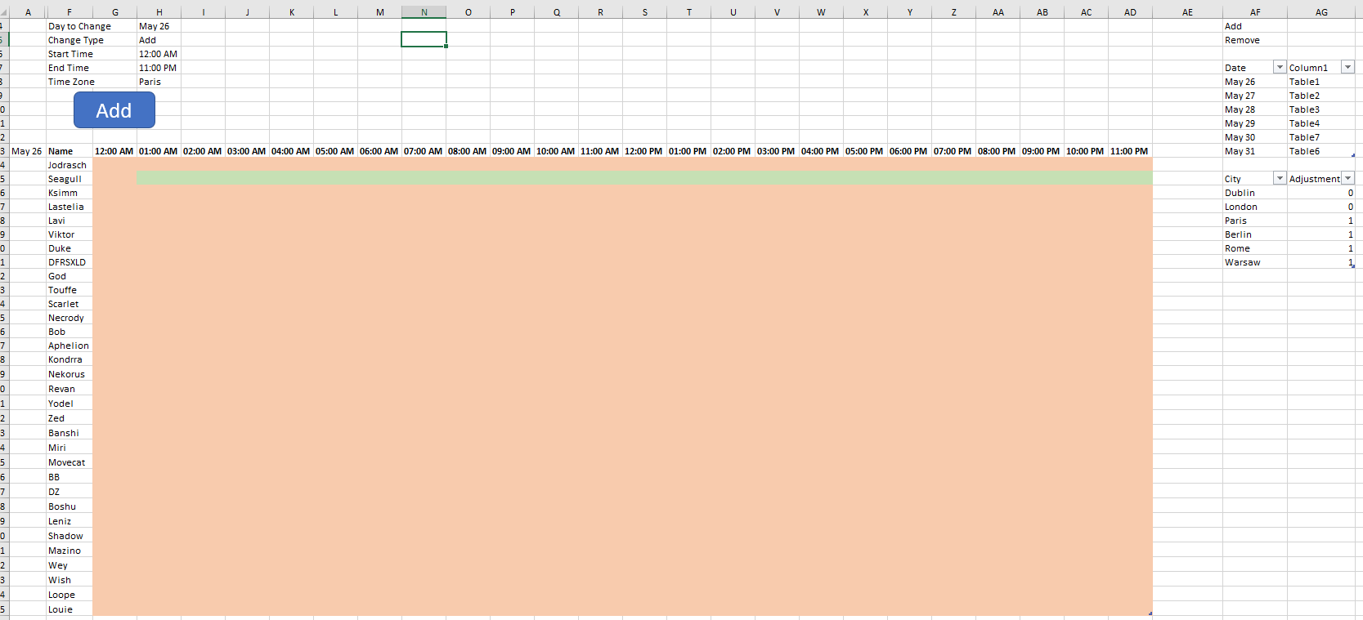
Task: Select column H header
Action: click(x=159, y=12)
